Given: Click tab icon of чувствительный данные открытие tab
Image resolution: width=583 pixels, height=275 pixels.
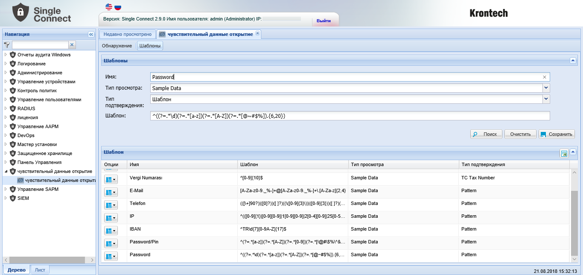Looking at the screenshot, I should coord(163,34).
